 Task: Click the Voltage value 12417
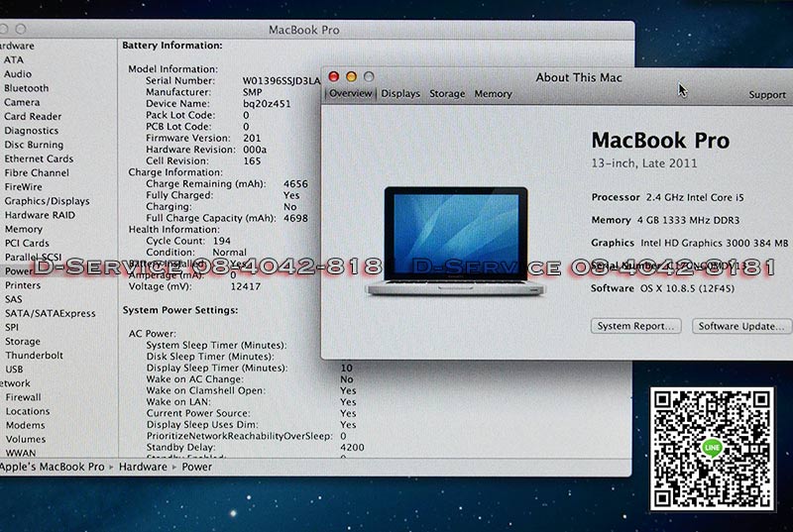245,286
